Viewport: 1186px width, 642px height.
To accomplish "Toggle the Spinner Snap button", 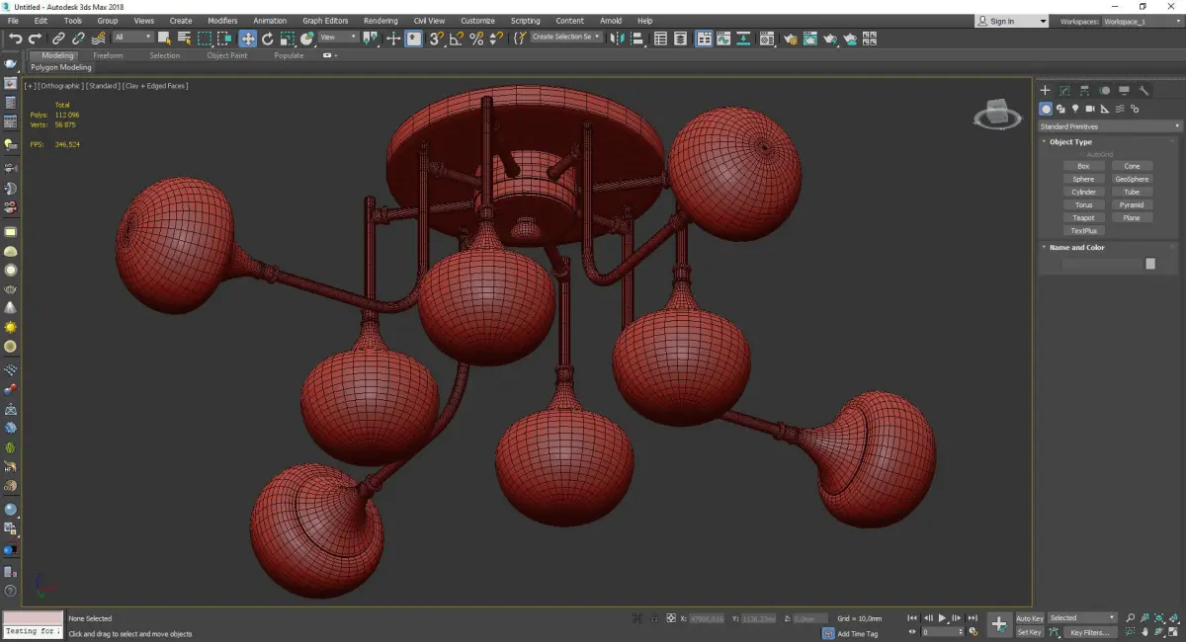I will pos(496,39).
